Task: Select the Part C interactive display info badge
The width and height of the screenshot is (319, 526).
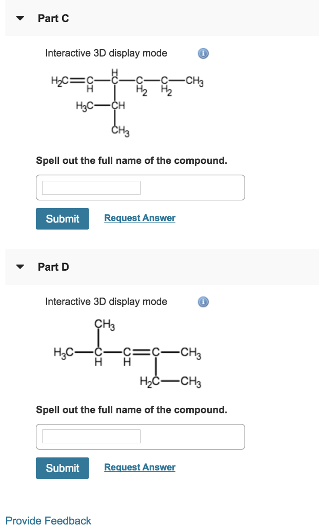Action: click(203, 53)
